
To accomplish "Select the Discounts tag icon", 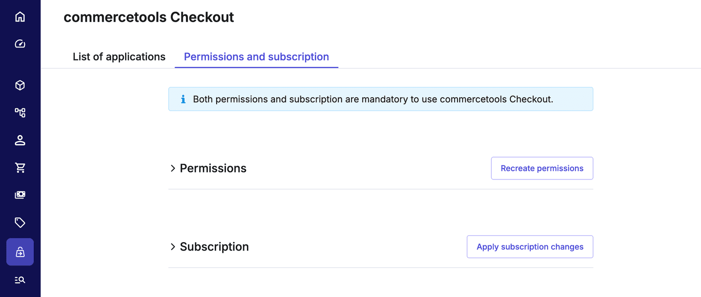I will (20, 222).
